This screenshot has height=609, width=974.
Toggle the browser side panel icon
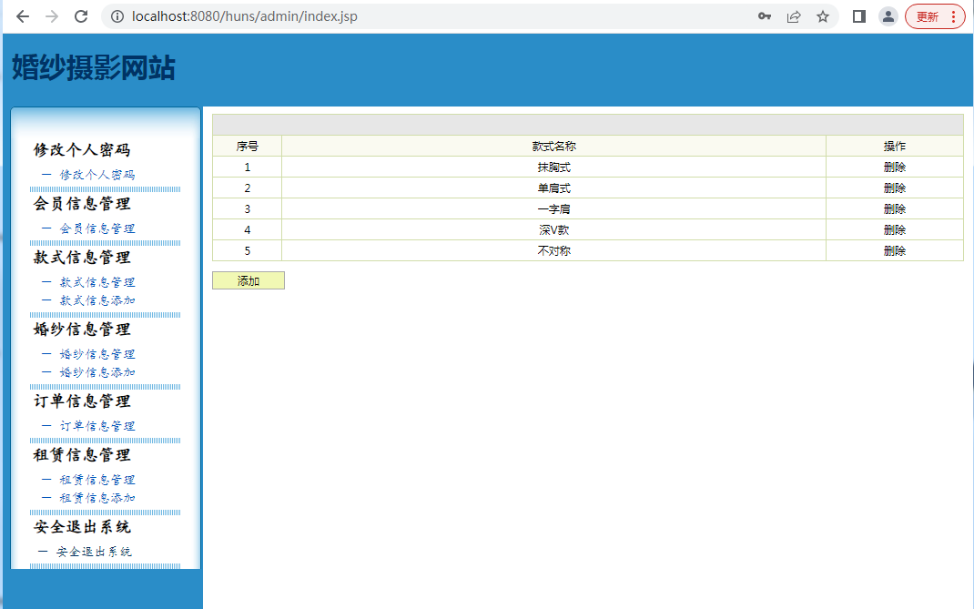click(858, 16)
